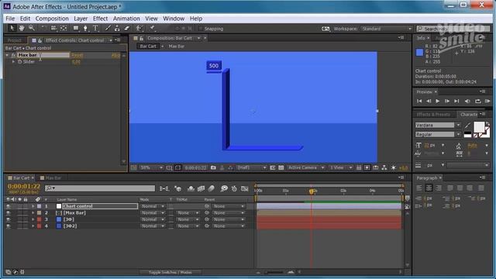The width and height of the screenshot is (496, 279).
Task: Hide the Max Bar layer eye
Action: pos(9,213)
